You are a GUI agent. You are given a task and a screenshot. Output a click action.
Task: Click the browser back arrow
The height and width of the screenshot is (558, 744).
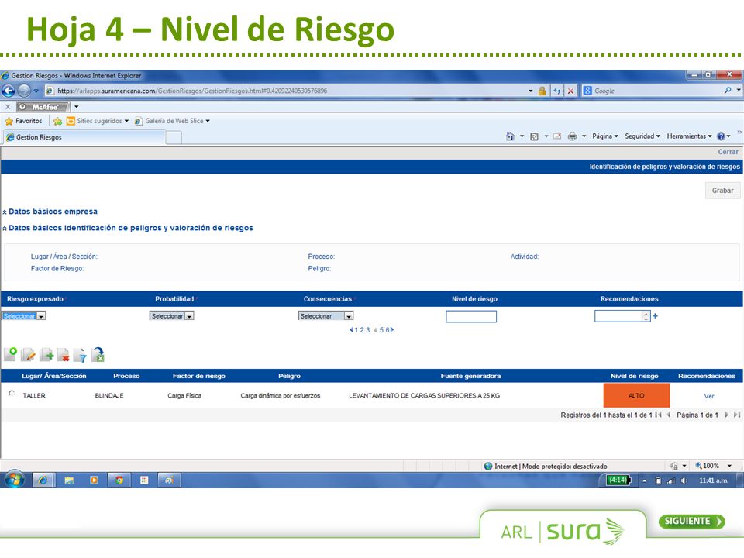(x=8, y=91)
